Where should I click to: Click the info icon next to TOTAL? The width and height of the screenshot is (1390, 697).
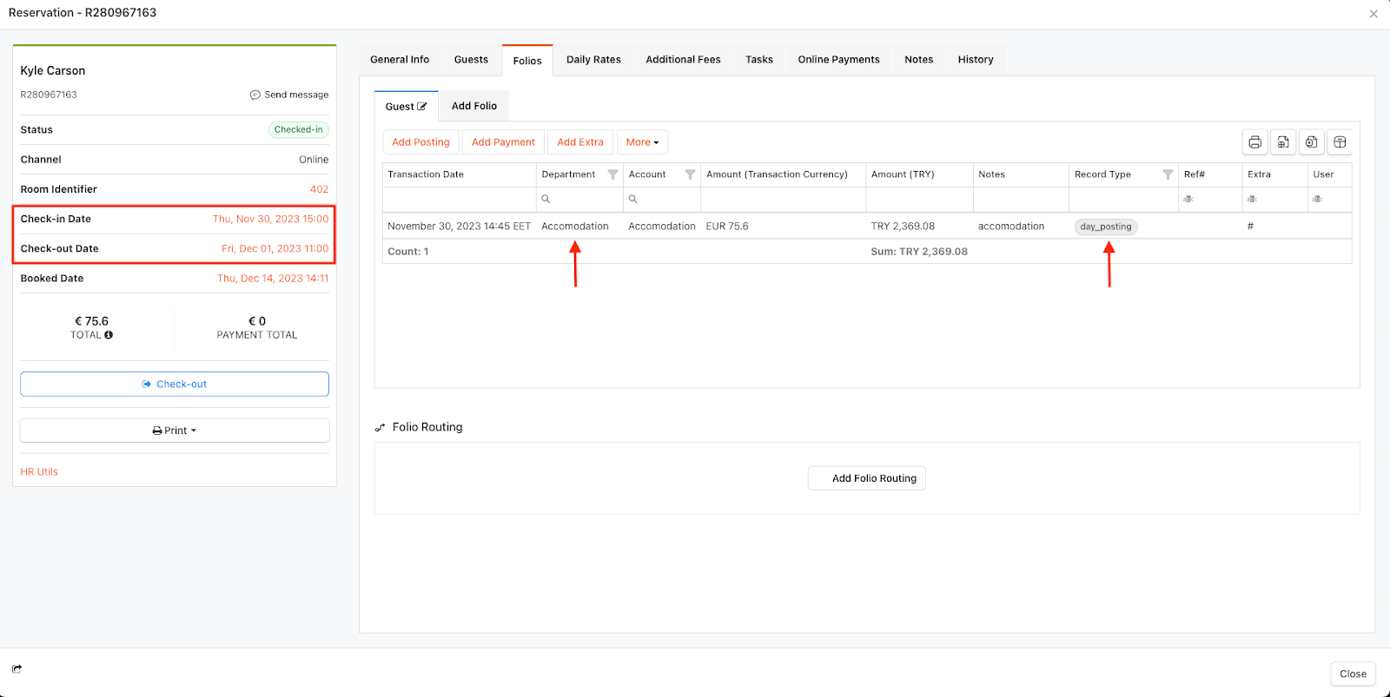(109, 335)
